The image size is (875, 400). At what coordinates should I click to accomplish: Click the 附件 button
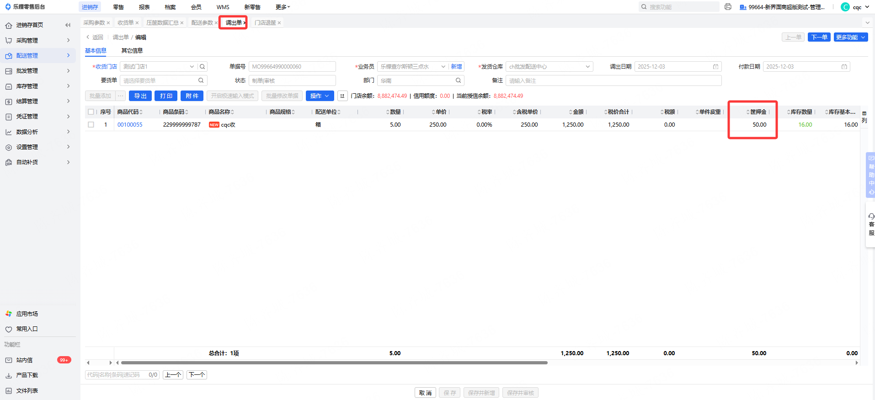[192, 96]
